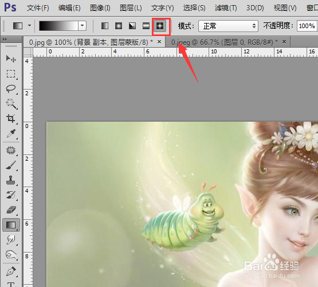Open the 滤镜(T) menu
This screenshot has width=318, height=287.
click(226, 8)
